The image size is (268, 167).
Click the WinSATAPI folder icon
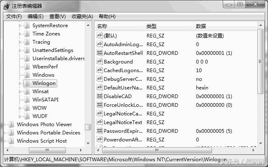click(27, 100)
